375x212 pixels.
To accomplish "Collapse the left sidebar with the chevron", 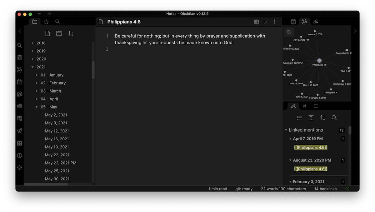I will 20,31.
